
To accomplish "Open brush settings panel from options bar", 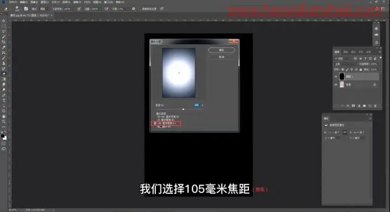I will click(26, 9).
